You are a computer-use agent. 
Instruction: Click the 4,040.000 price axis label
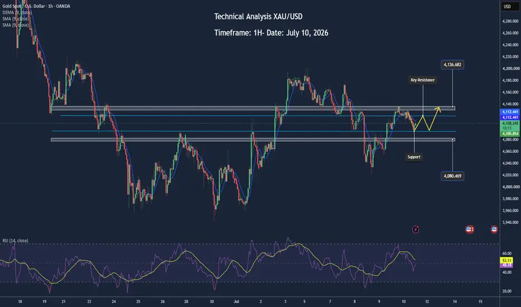(x=510, y=164)
